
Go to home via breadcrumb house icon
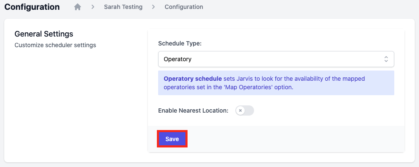(x=78, y=7)
